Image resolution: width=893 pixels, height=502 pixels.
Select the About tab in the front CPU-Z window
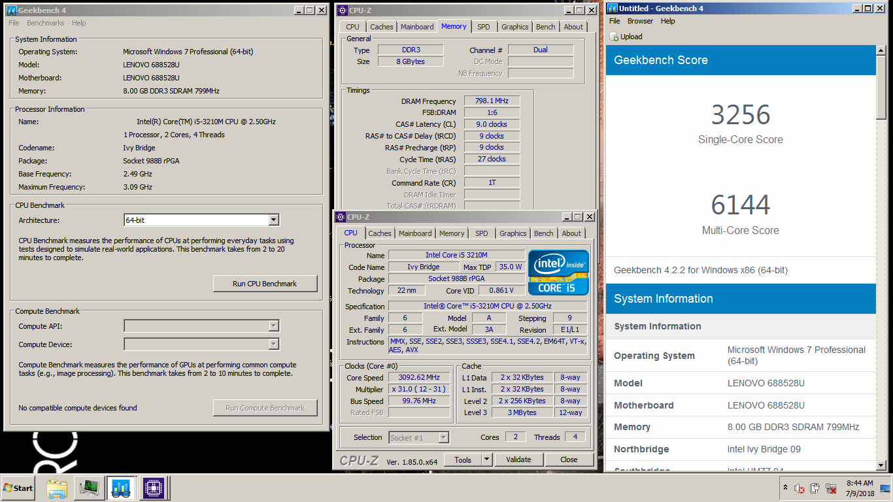(571, 233)
